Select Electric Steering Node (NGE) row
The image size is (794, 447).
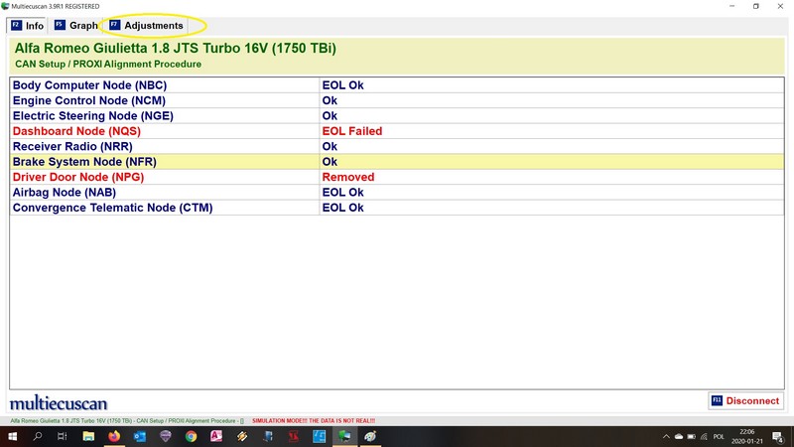coord(397,115)
